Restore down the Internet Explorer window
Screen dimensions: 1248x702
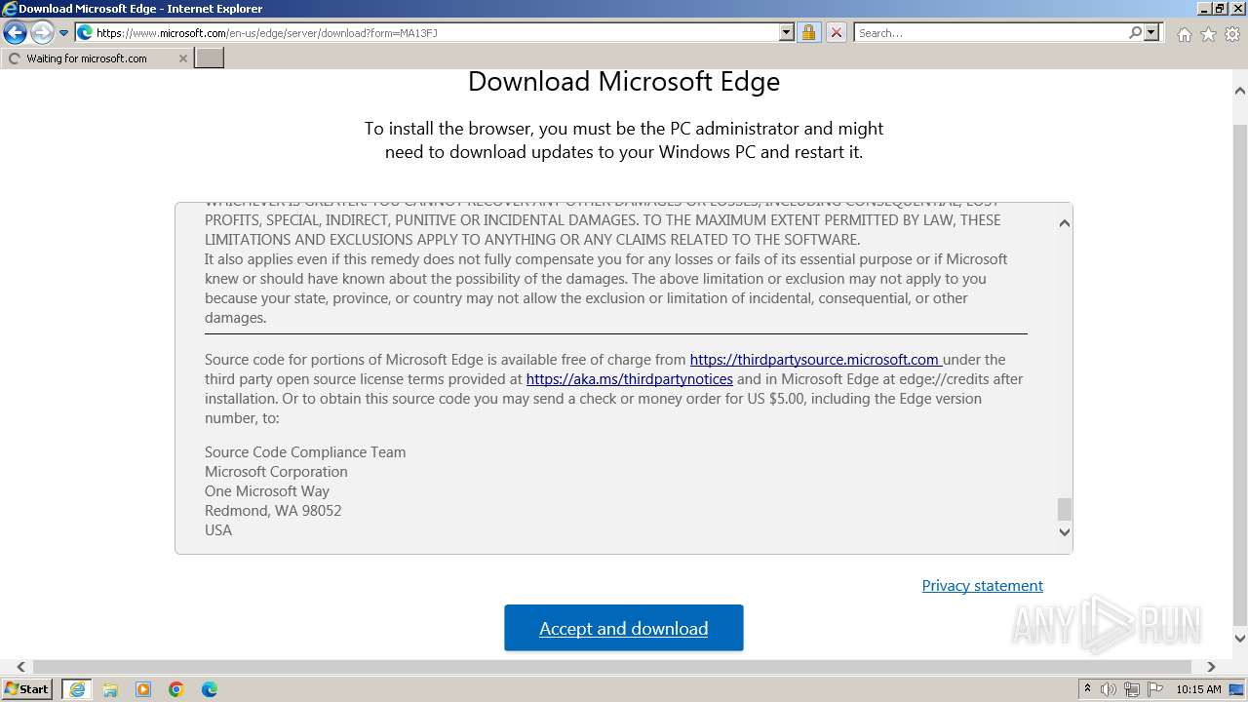[x=1221, y=8]
